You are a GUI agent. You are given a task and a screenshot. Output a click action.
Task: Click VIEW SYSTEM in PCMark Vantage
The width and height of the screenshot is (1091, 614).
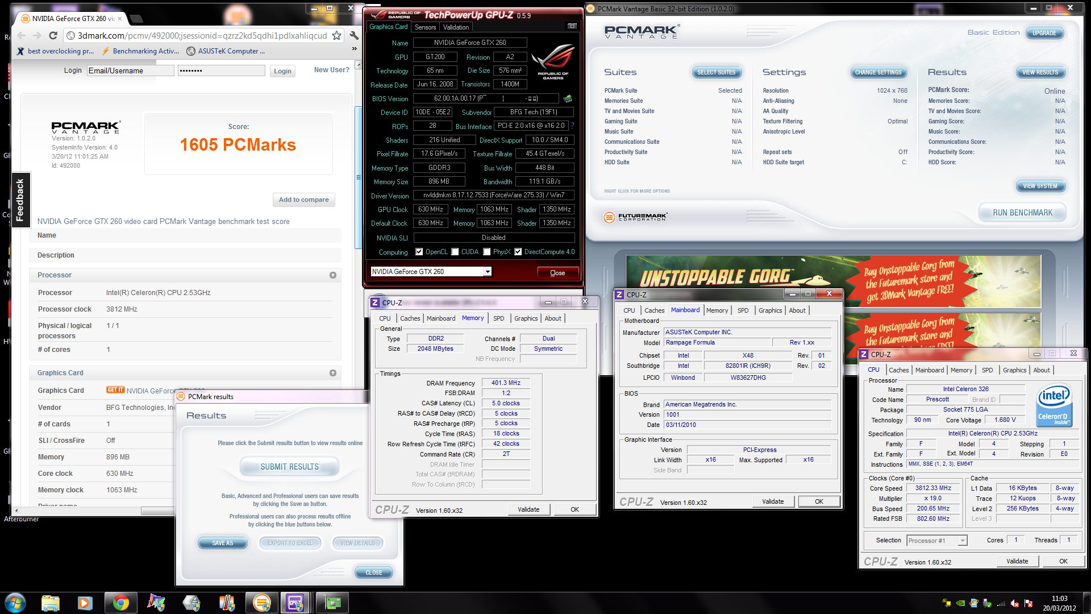[1040, 186]
